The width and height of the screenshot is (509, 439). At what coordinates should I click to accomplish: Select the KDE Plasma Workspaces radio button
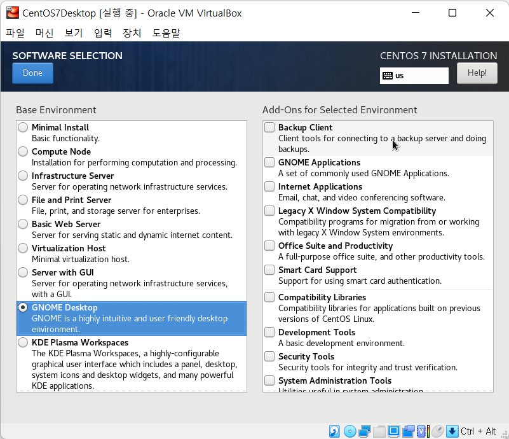click(x=23, y=342)
